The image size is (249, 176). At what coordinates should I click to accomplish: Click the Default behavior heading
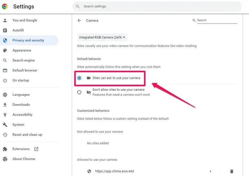[89, 59]
